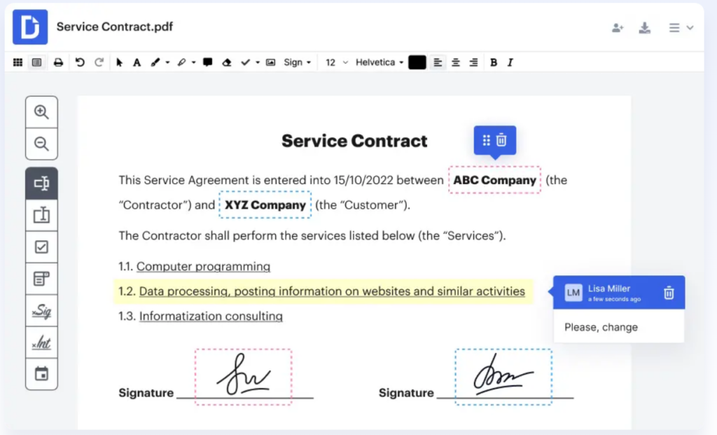Download the Service Contract PDF
The height and width of the screenshot is (435, 717).
coord(644,27)
